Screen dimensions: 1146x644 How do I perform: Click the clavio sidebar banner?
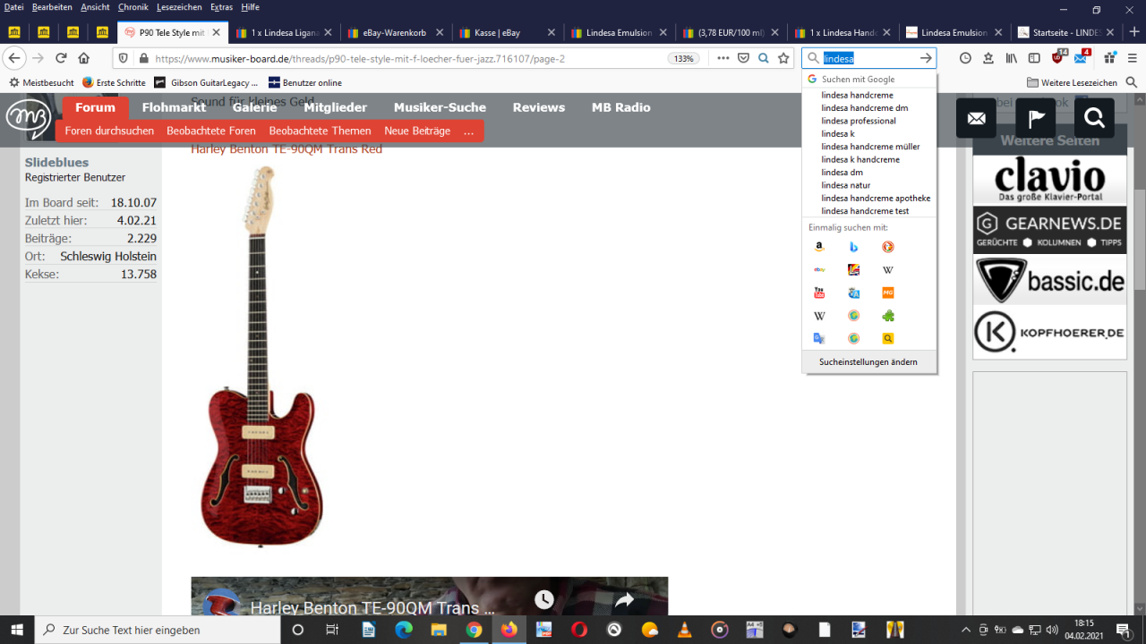click(x=1049, y=180)
